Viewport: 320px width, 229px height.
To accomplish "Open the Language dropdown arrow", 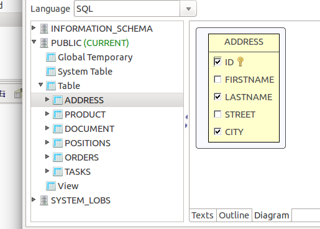I will pyautogui.click(x=188, y=9).
